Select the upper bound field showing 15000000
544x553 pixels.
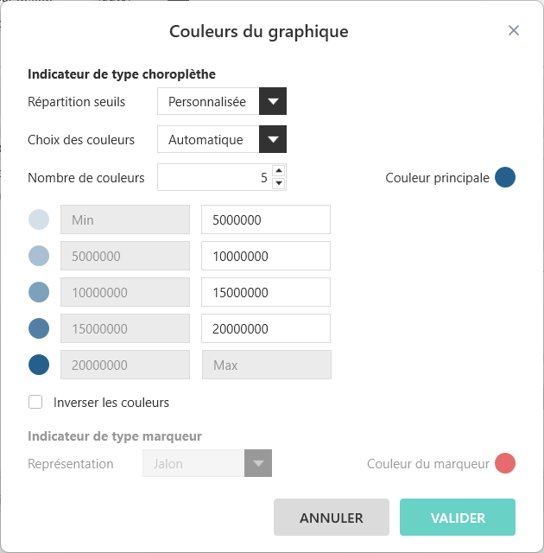click(265, 293)
